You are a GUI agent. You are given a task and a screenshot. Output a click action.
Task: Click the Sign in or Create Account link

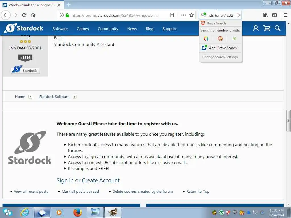[88, 180]
